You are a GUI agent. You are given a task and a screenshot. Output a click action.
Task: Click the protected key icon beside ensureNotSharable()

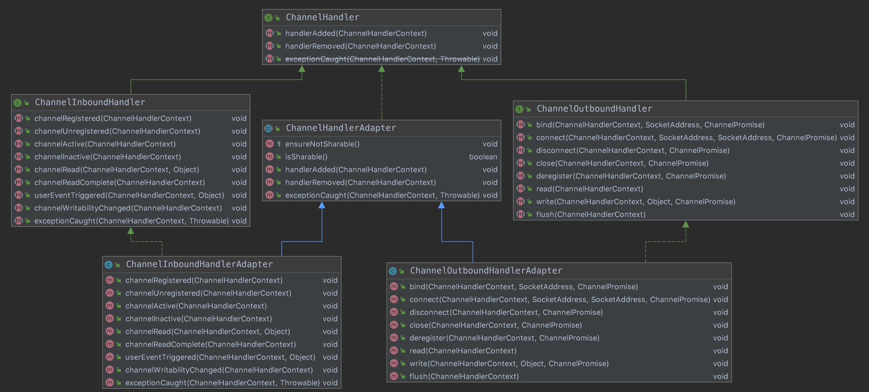[279, 144]
